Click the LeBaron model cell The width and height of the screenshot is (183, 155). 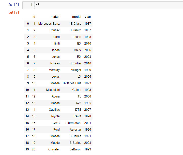(x=75, y=149)
